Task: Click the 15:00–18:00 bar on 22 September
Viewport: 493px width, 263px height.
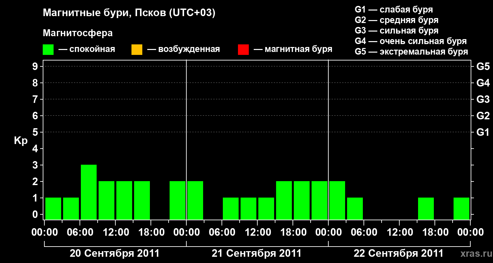Action: tap(426, 208)
